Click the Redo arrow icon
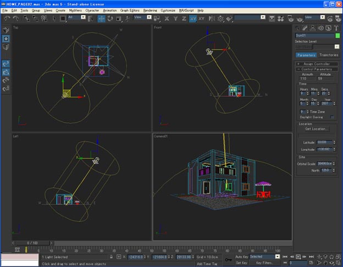Image resolution: width=343 pixels, height=267 pixels. pos(16,19)
